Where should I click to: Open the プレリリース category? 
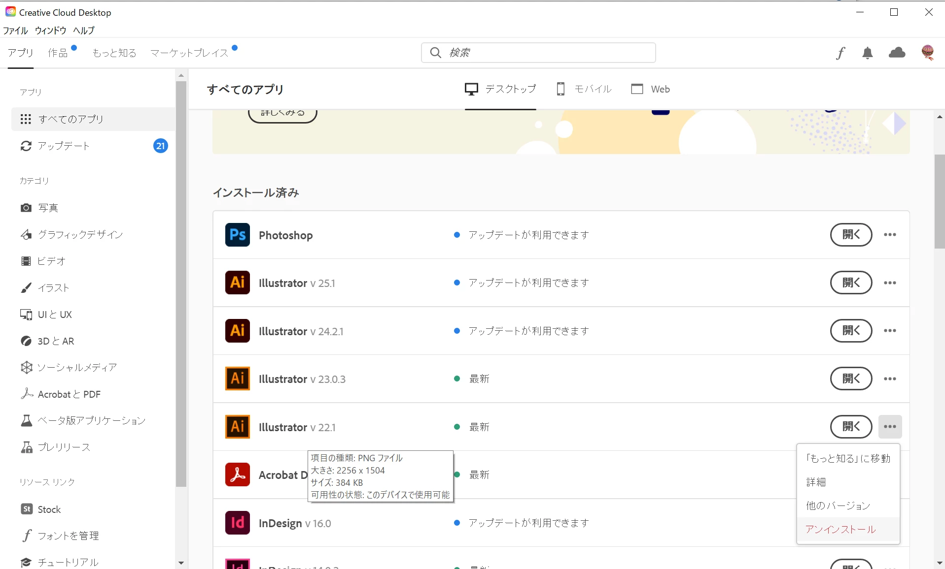55,447
